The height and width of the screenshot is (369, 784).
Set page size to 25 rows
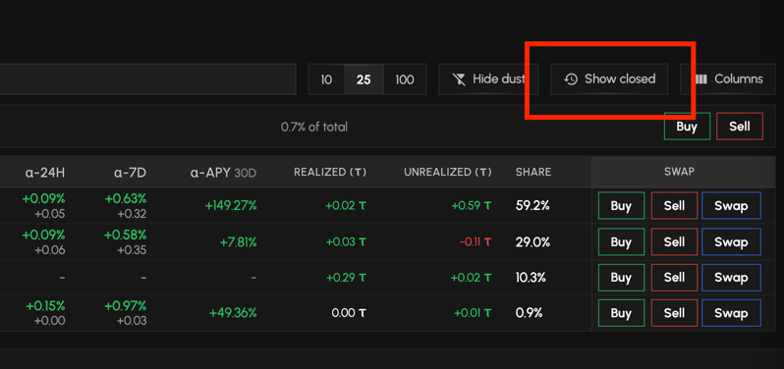[364, 79]
